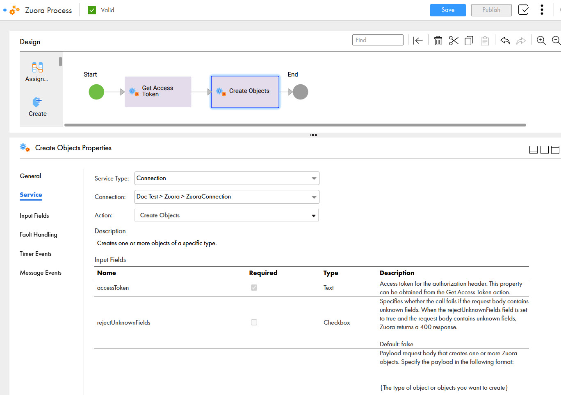Maximize the properties panel layout

[x=555, y=150]
